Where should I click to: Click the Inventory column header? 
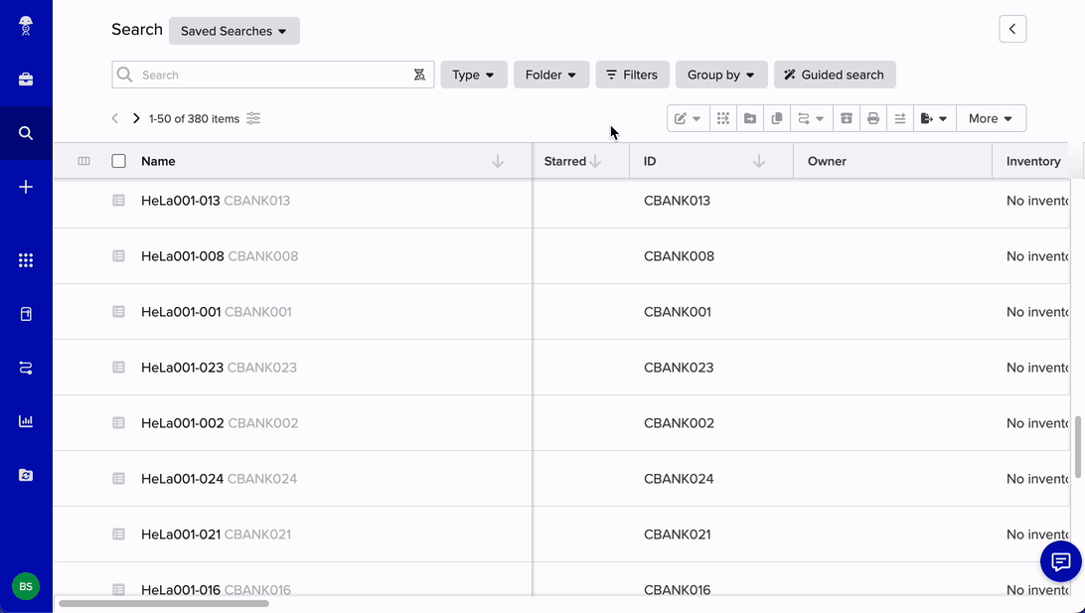(x=1033, y=161)
